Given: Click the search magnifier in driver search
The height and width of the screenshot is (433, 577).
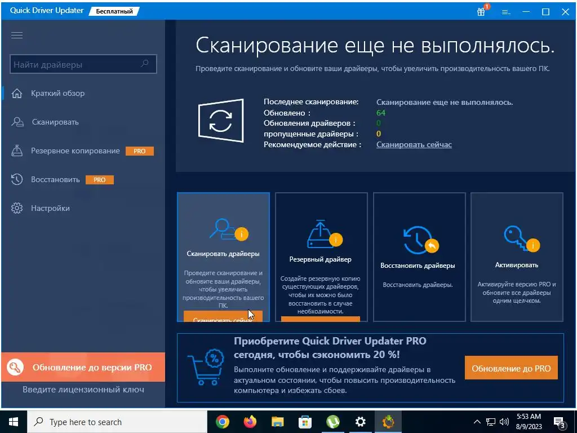Looking at the screenshot, I should pyautogui.click(x=145, y=64).
